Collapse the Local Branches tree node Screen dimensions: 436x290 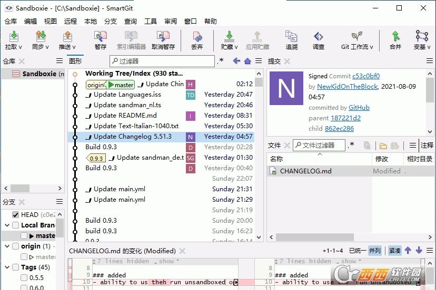point(7,225)
